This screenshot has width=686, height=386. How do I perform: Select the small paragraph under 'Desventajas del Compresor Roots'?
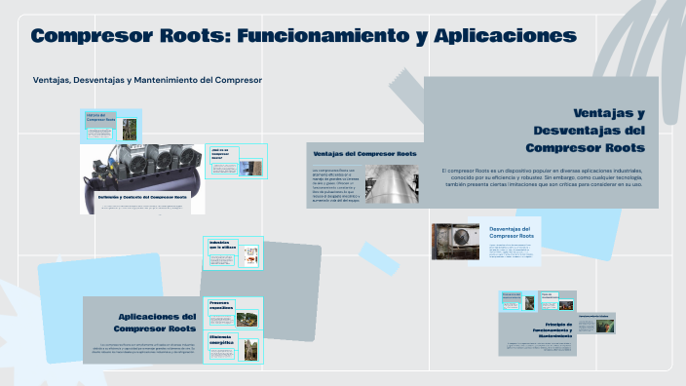(511, 251)
